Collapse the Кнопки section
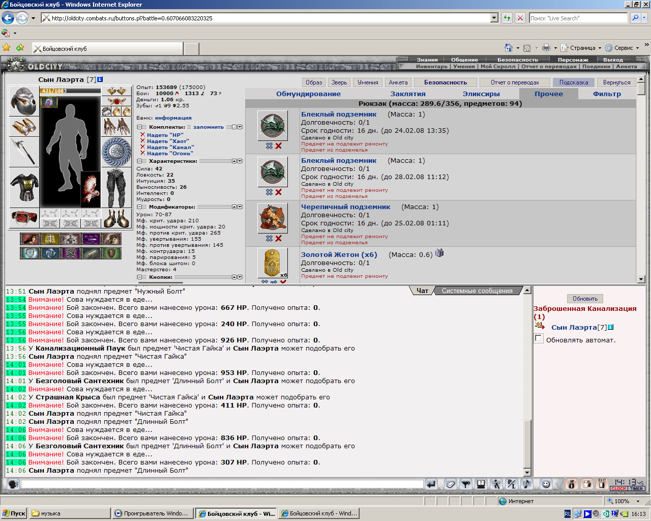The height and width of the screenshot is (521, 651). 139,277
